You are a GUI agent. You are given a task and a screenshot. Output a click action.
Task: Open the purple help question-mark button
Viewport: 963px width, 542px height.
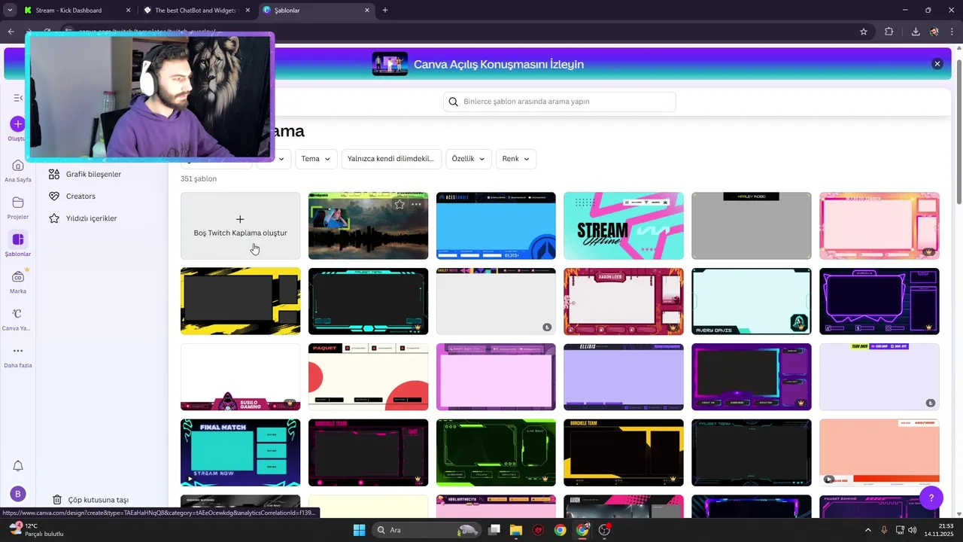click(x=931, y=498)
